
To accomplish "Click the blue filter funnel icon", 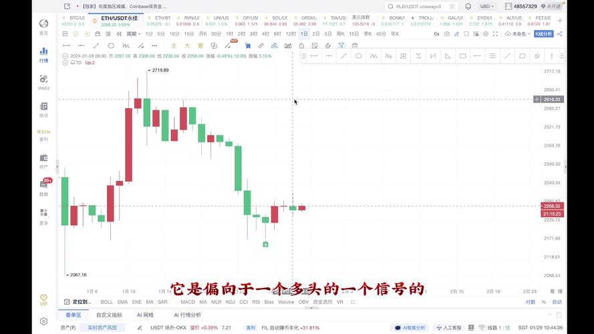I will (x=341, y=45).
